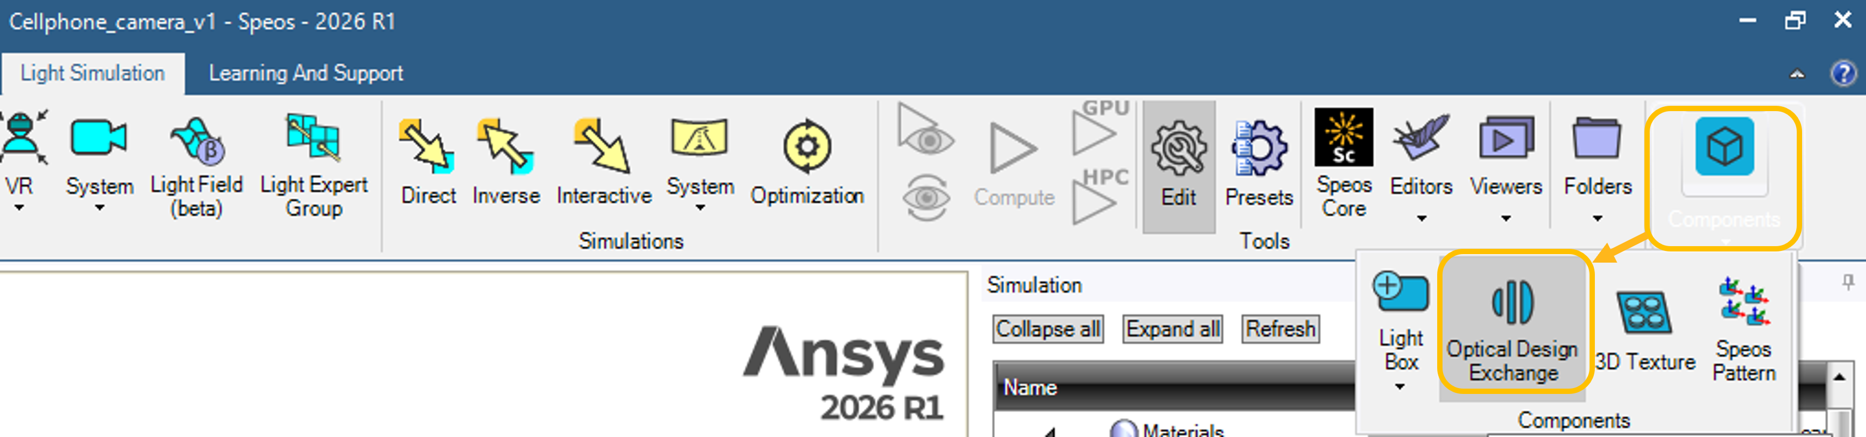Click the System camera icon

tap(99, 138)
